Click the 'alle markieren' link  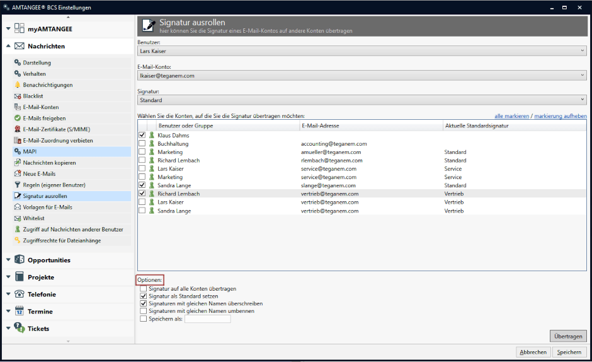[511, 116]
